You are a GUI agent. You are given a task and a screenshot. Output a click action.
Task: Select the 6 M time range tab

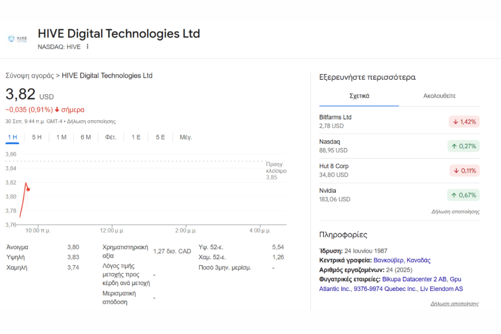pos(86,137)
